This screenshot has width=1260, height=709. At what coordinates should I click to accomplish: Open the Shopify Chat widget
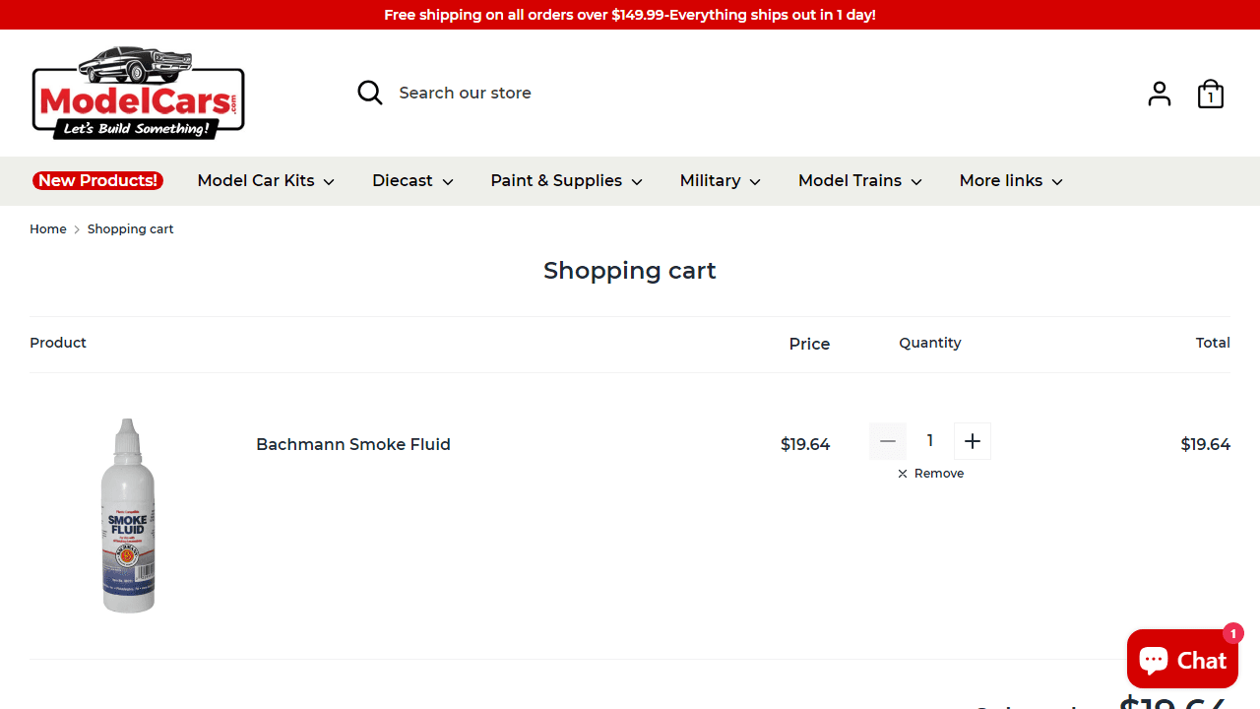click(x=1182, y=659)
